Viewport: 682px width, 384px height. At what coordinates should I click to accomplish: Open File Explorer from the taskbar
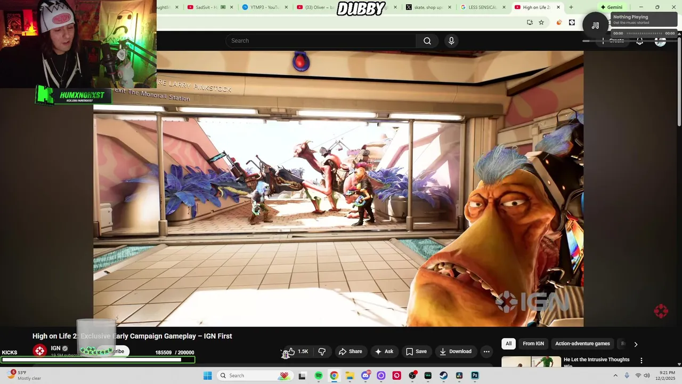click(x=350, y=375)
